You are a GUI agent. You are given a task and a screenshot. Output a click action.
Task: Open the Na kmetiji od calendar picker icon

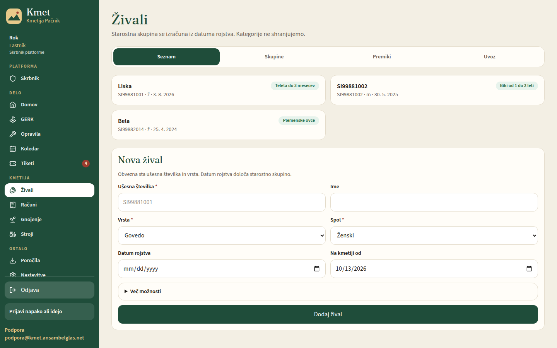tap(529, 269)
